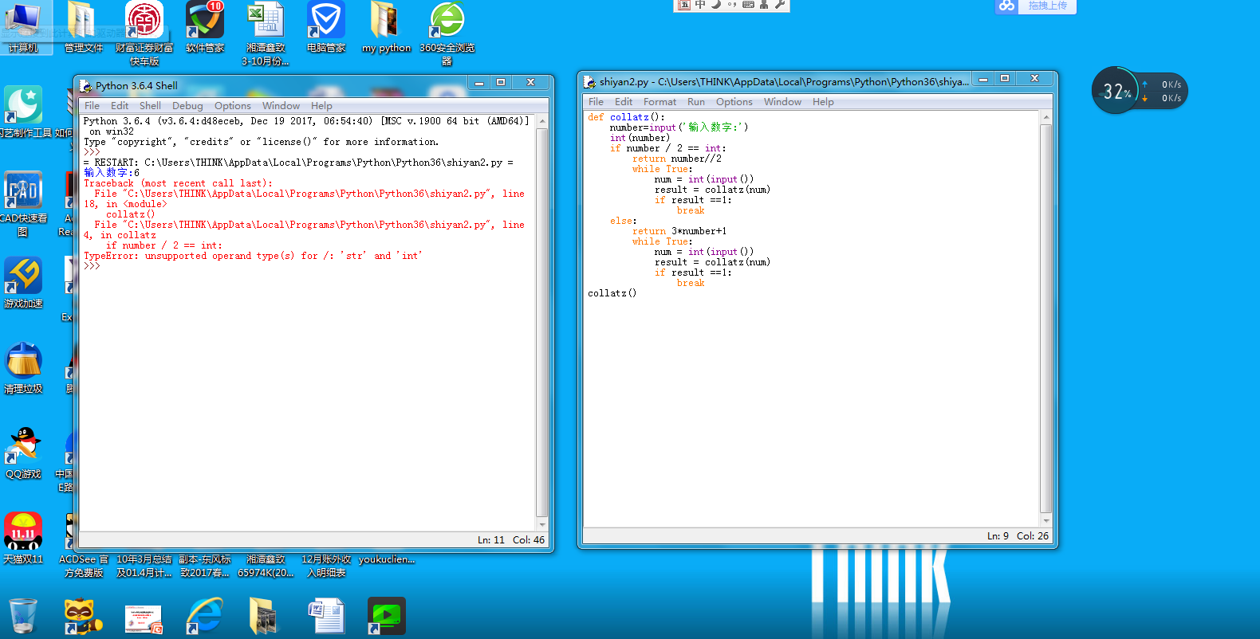Click 'return 3*number+1' line in editor

pyautogui.click(x=679, y=231)
